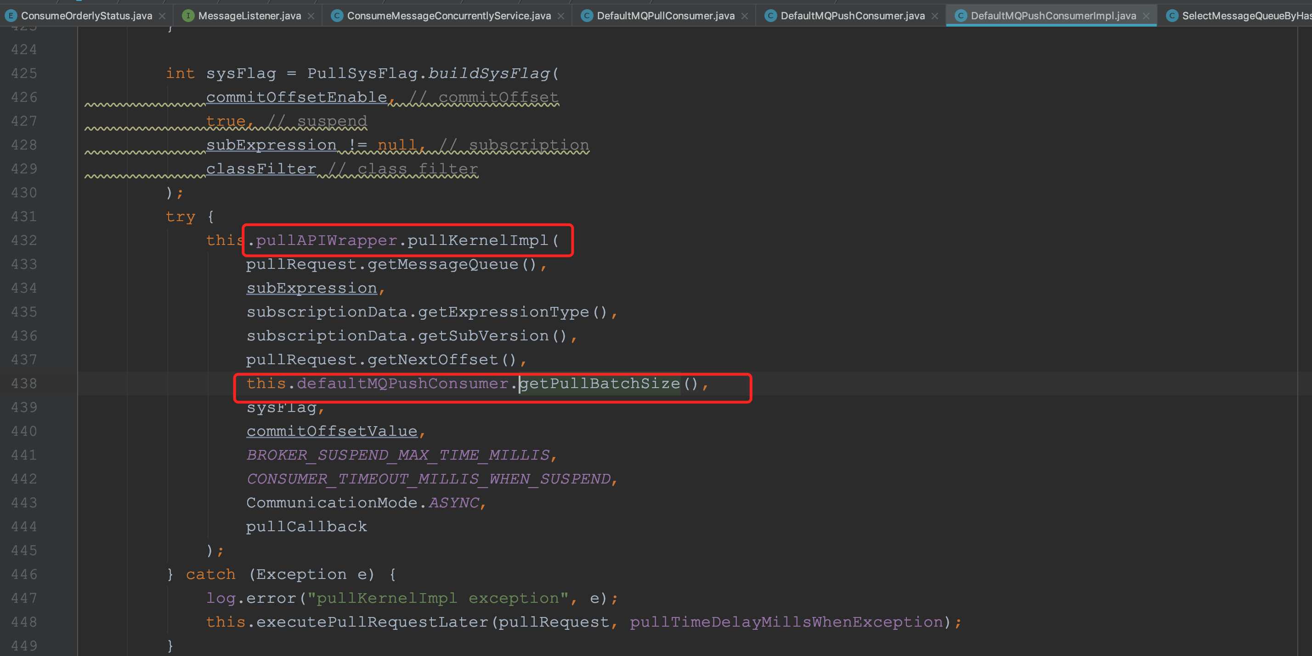Click the getPullBatchSize method call

tap(599, 384)
